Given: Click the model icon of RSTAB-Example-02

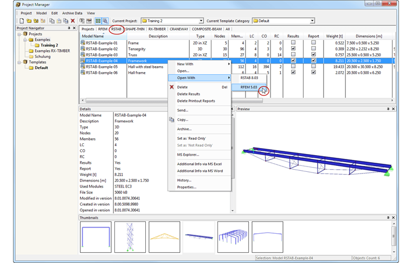Looking at the screenshot, I should click(83, 49).
